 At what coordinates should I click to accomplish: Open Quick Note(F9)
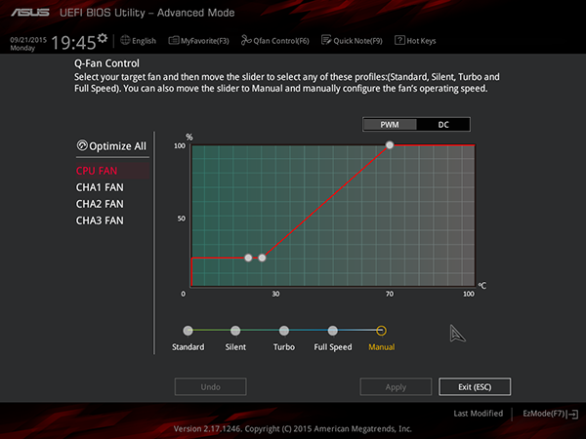coord(352,41)
